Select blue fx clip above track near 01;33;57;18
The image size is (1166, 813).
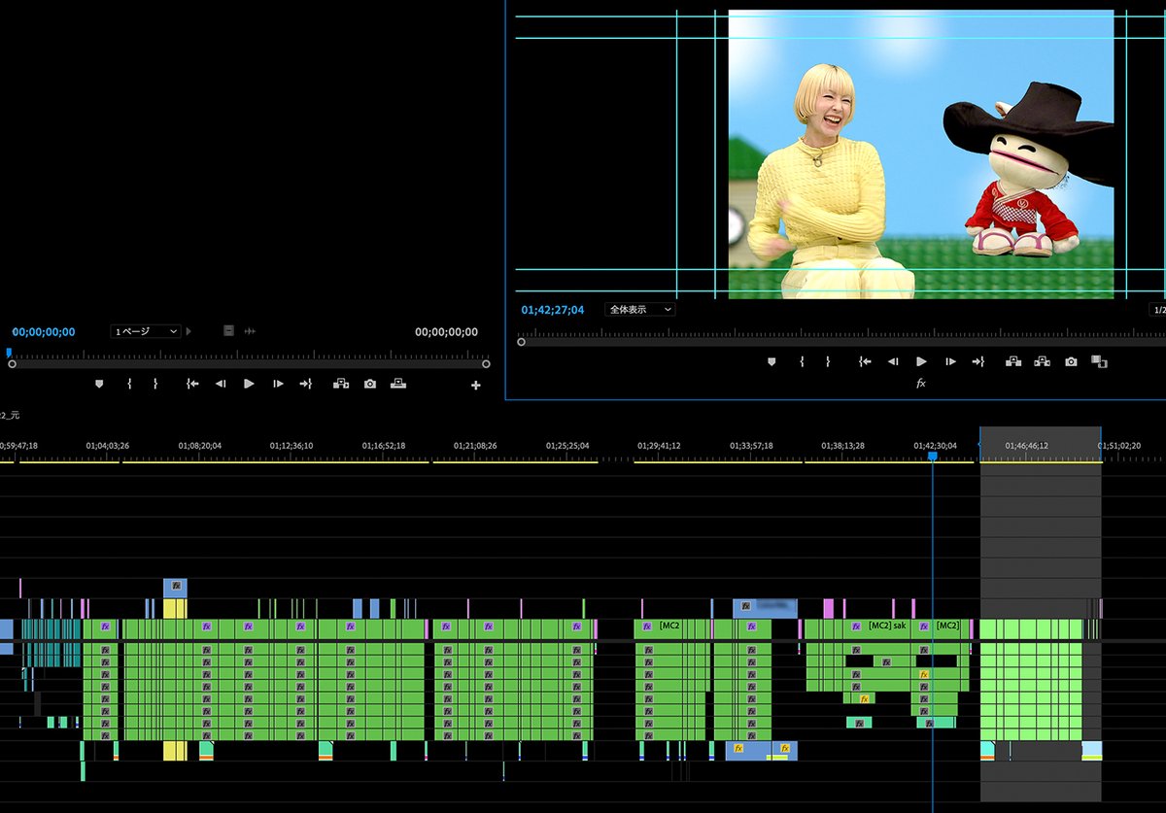click(765, 606)
